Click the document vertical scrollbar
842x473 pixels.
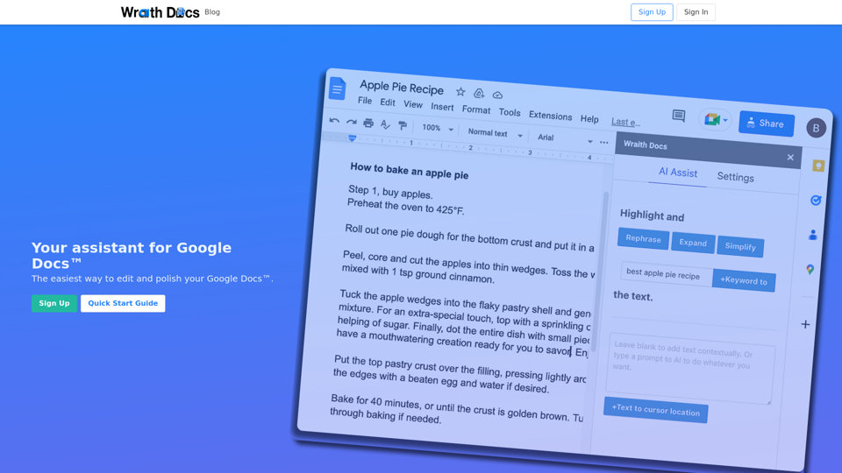(602, 273)
